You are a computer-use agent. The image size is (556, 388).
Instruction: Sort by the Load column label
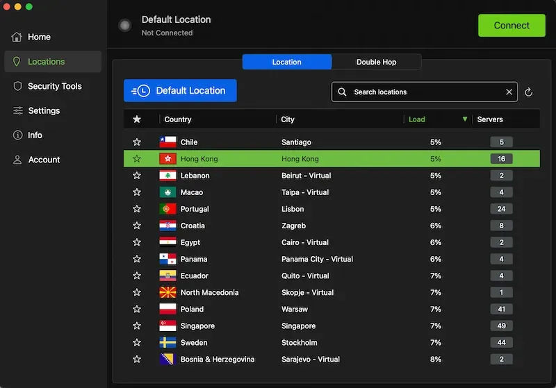(x=416, y=119)
